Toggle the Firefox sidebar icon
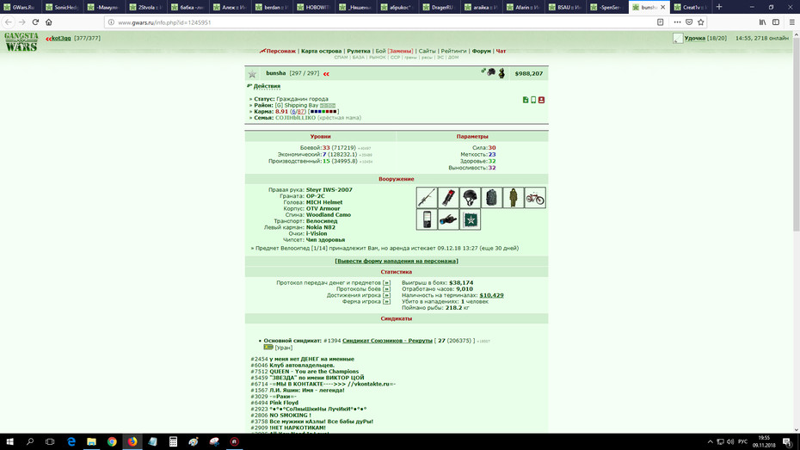 pyautogui.click(x=776, y=22)
